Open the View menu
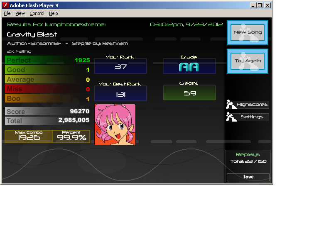The image size is (319, 239). point(20,14)
